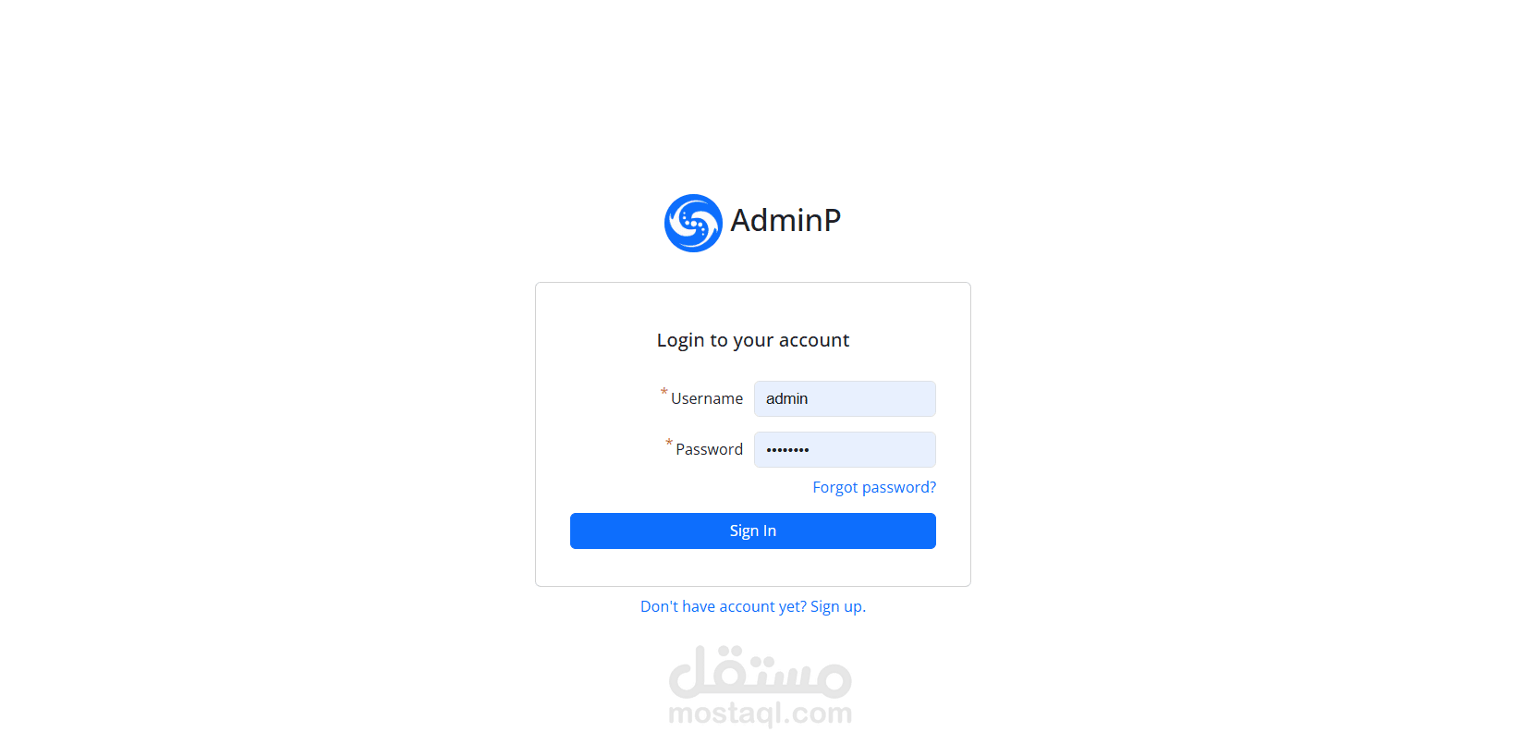Screen dimensions: 1522x744
Task: Click the Arabic mostaql watermark logo
Action: tap(760, 672)
